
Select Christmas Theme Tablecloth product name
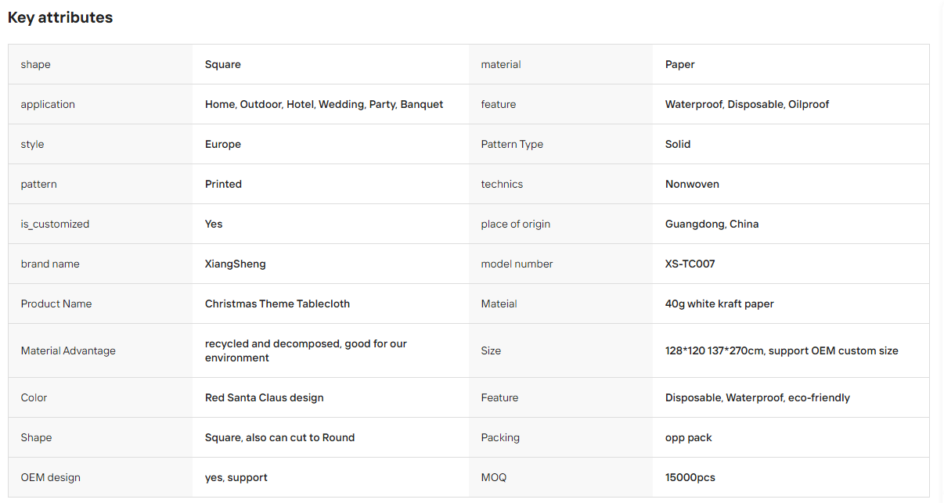point(277,304)
